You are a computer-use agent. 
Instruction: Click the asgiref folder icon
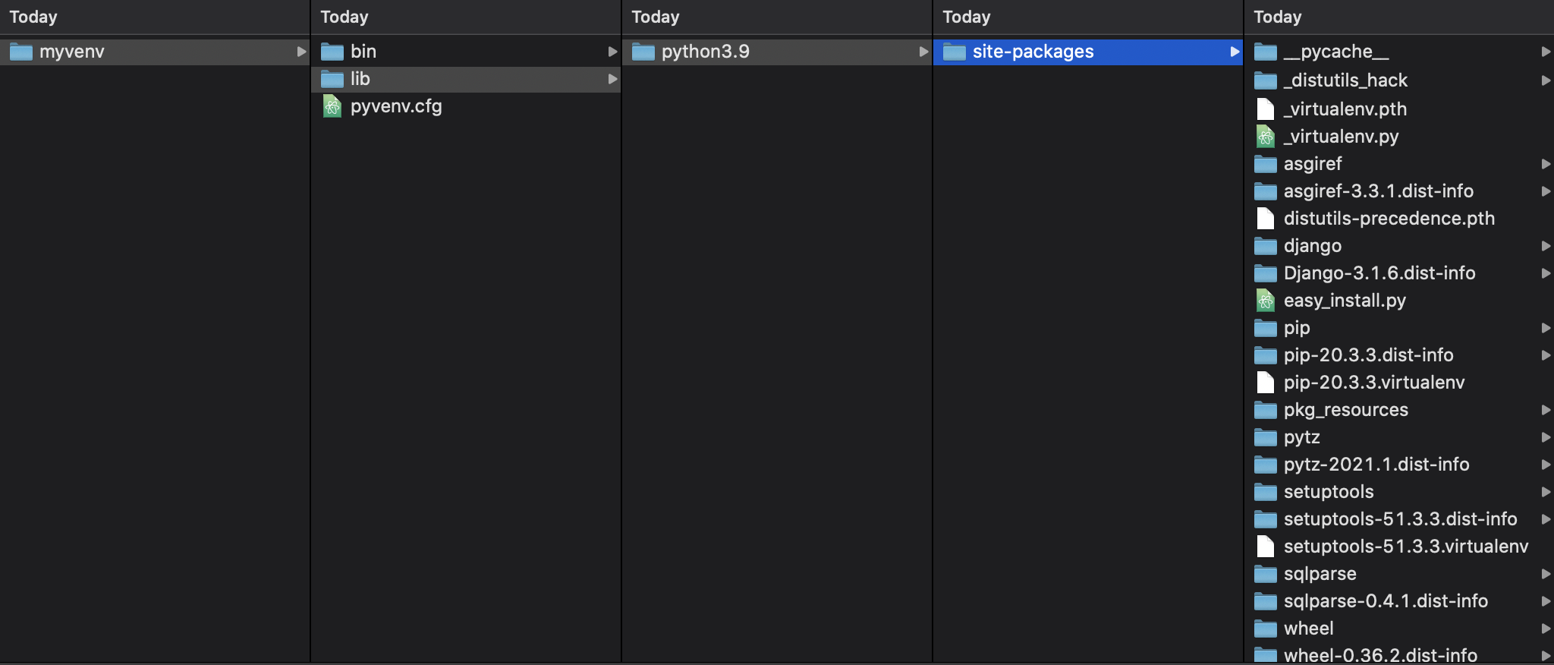point(1266,164)
